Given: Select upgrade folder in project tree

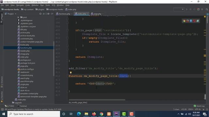Looking at the screenshot, I should [18, 103].
